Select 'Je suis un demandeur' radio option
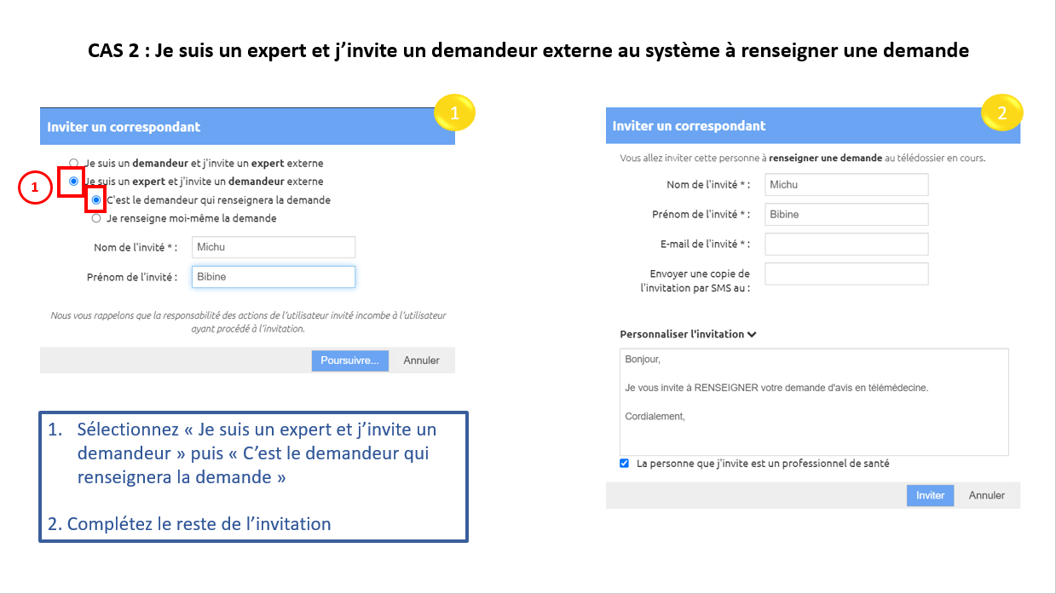Image resolution: width=1056 pixels, height=594 pixels. pos(74,163)
